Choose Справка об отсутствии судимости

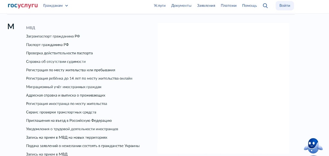(x=56, y=62)
